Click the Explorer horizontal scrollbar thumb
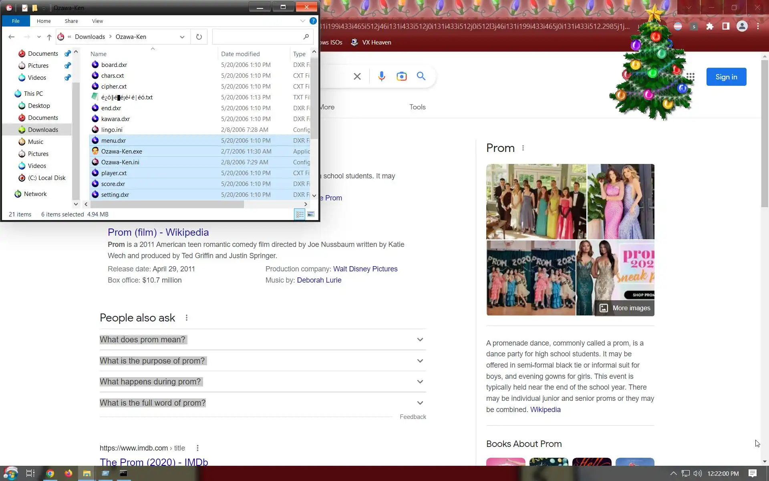 click(166, 204)
